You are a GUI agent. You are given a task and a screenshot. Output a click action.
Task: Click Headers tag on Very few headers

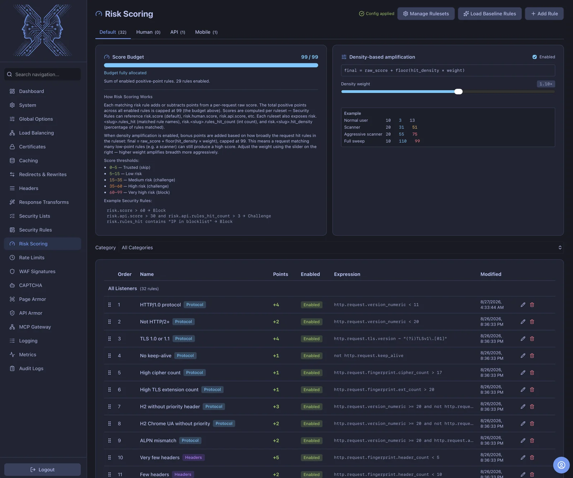(193, 458)
